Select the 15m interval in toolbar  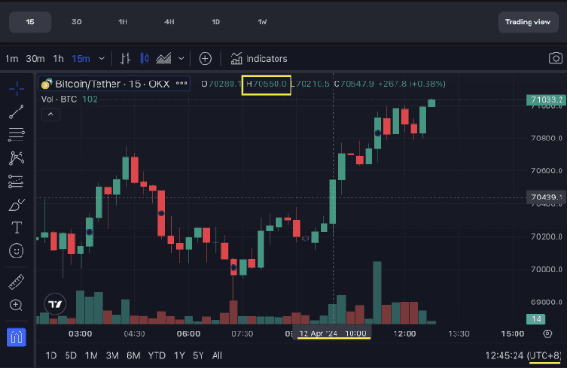[x=82, y=58]
